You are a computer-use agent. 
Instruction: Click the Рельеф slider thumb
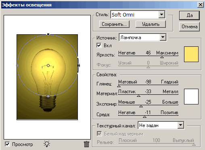tap(194, 144)
